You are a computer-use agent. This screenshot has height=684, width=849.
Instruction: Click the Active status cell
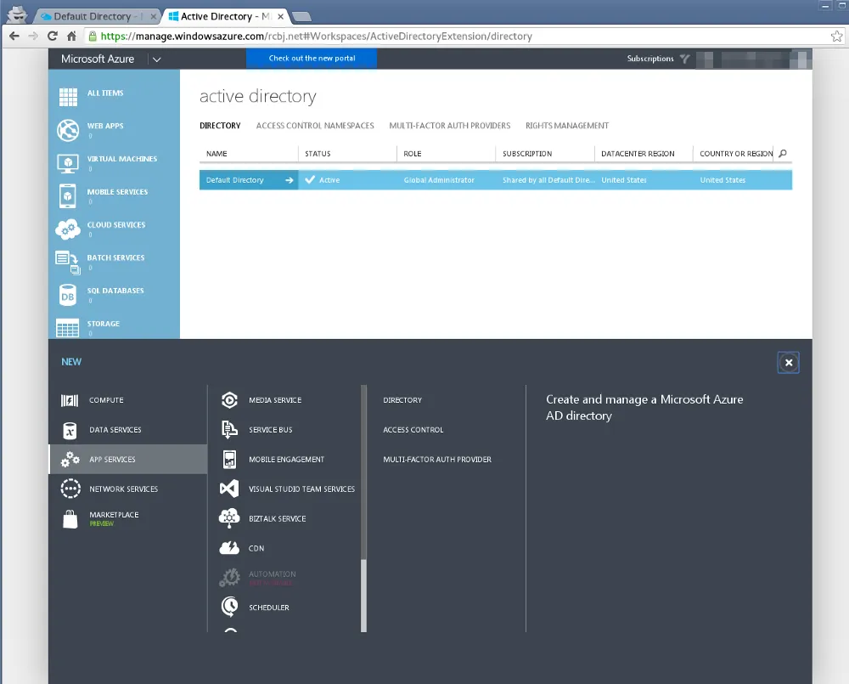click(322, 180)
